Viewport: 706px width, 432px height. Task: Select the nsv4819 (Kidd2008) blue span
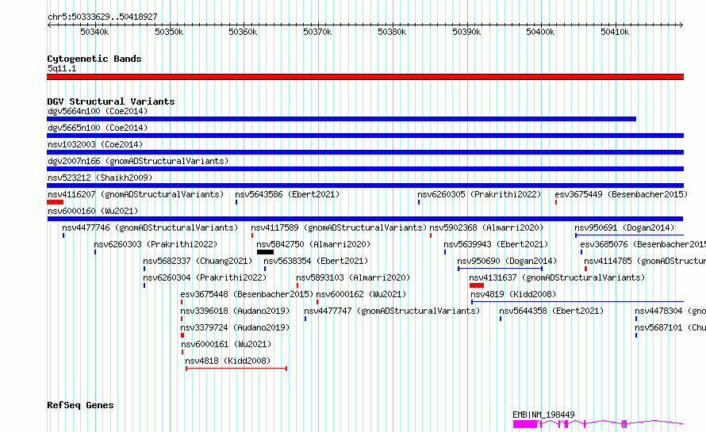point(577,302)
